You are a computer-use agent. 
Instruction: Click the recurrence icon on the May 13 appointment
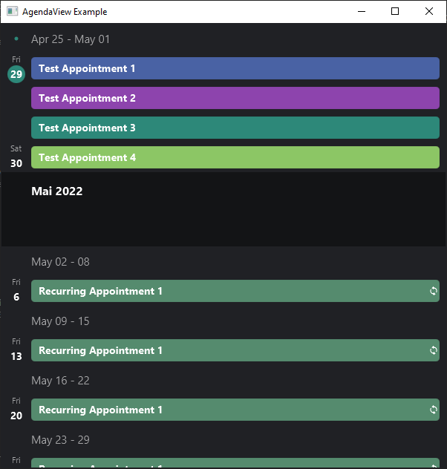click(434, 350)
